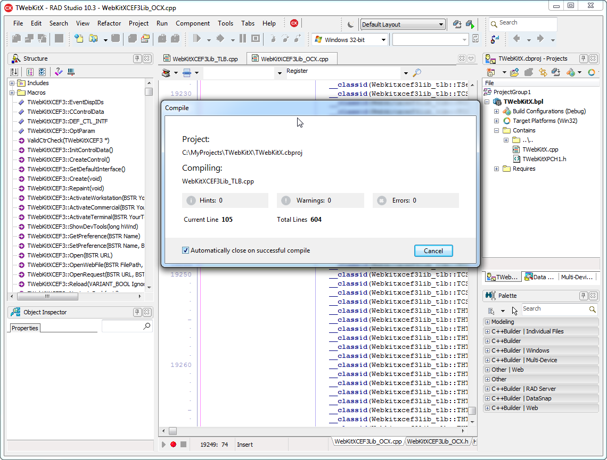The width and height of the screenshot is (607, 460).
Task: Click the Structure panel horizontal scrollbar thumb
Action: click(x=47, y=297)
